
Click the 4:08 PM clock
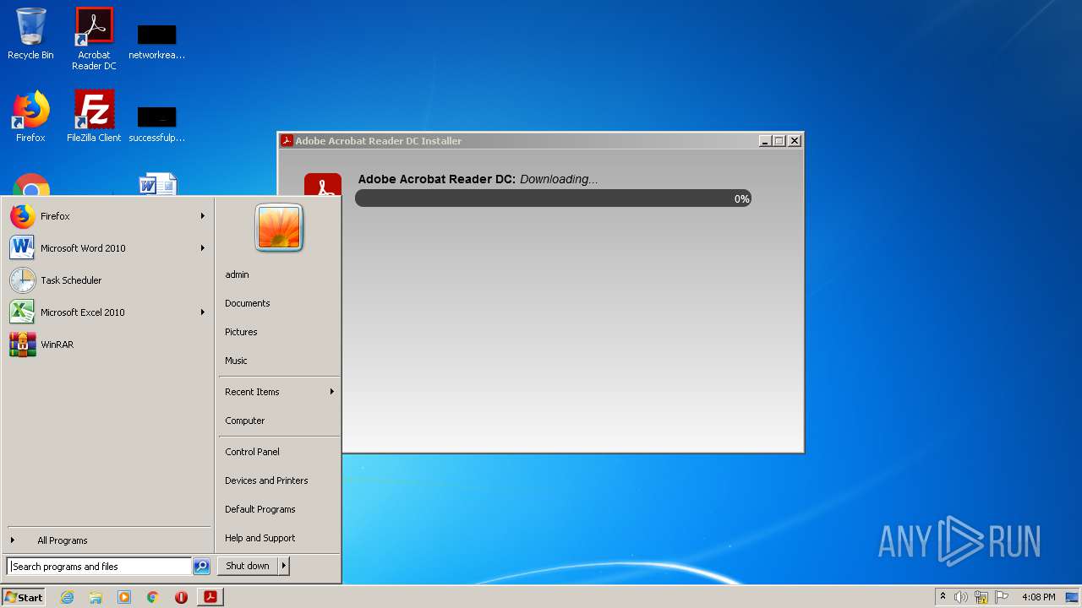tap(1038, 597)
